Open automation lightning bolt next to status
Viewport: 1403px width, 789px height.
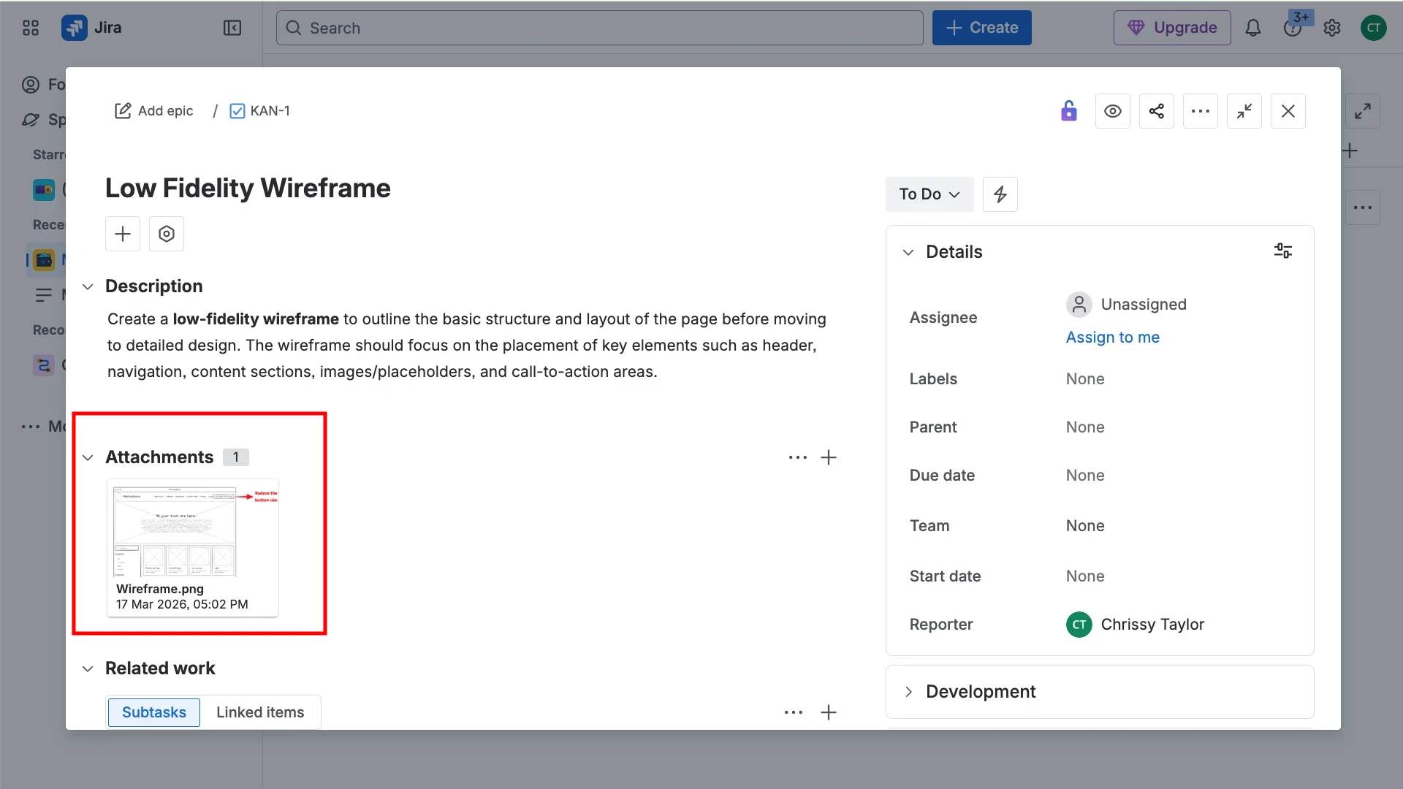[1000, 194]
